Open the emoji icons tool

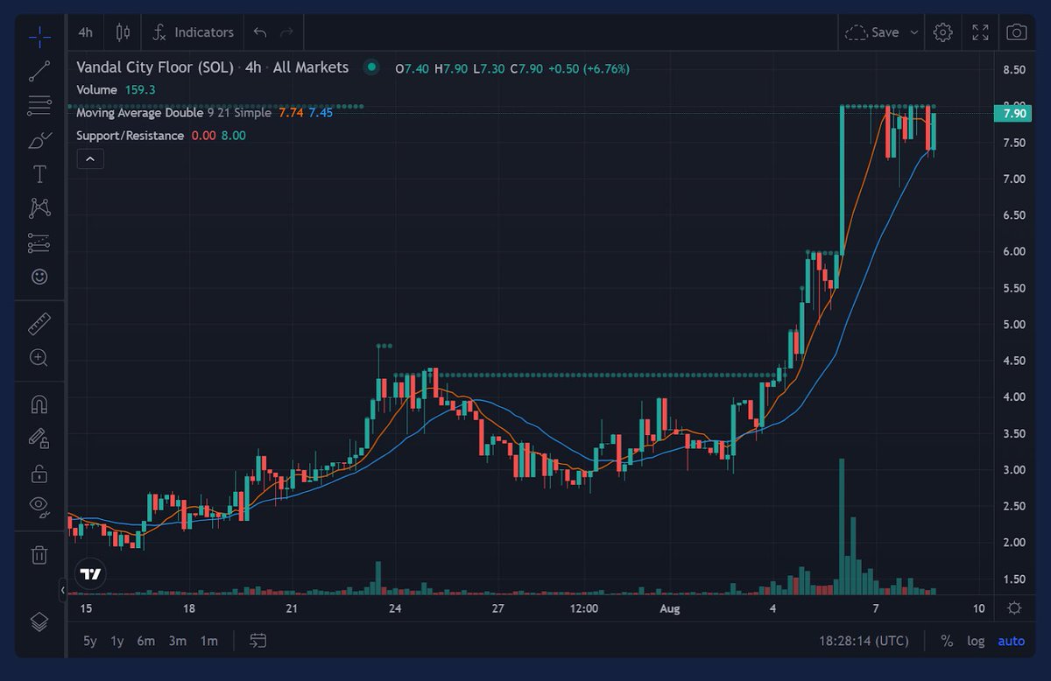tap(39, 277)
